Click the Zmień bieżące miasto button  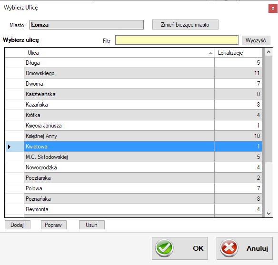(x=185, y=25)
